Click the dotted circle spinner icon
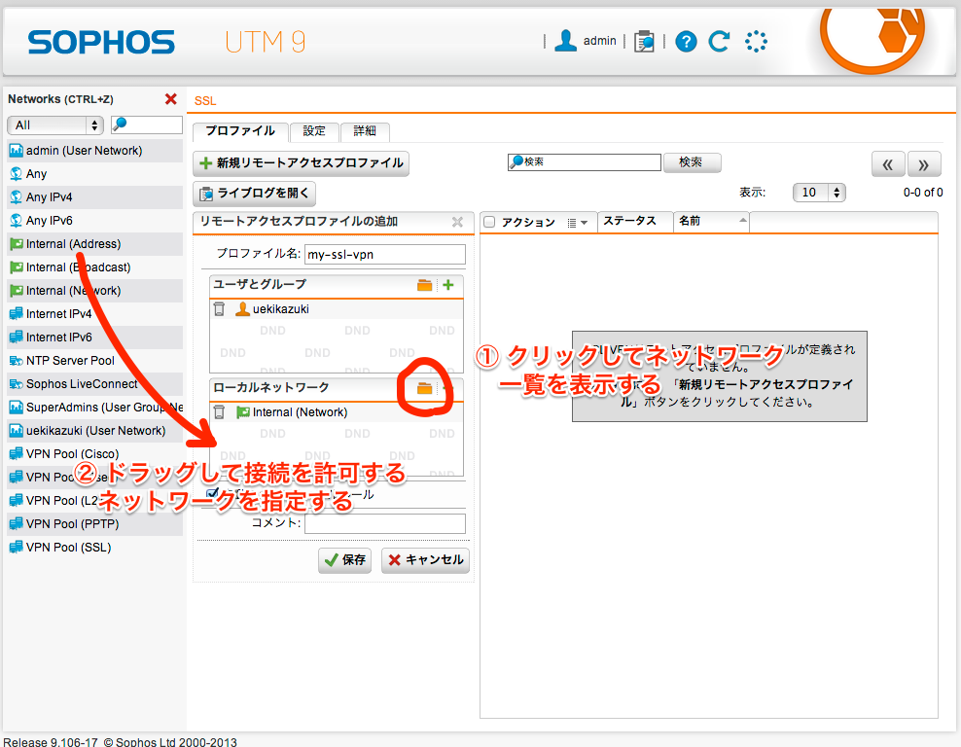961x747 pixels. click(756, 41)
